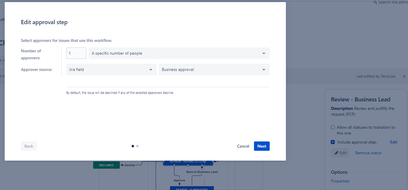
Task: Click the pencil Edit button in status panel
Action: click(340, 153)
